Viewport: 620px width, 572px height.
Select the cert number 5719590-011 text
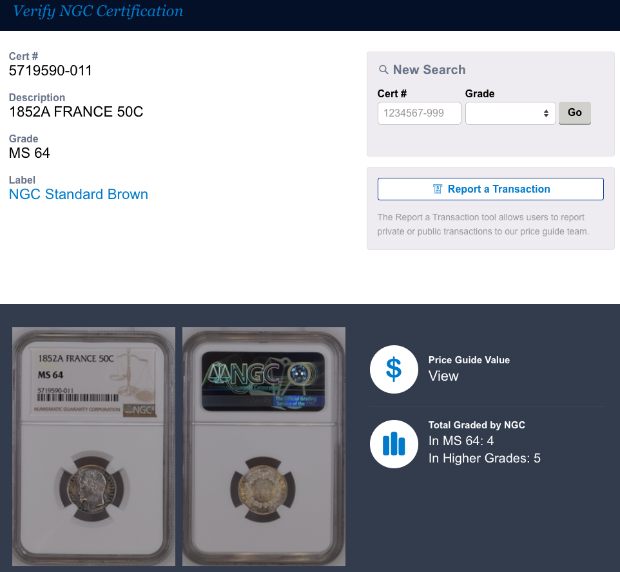coord(50,71)
